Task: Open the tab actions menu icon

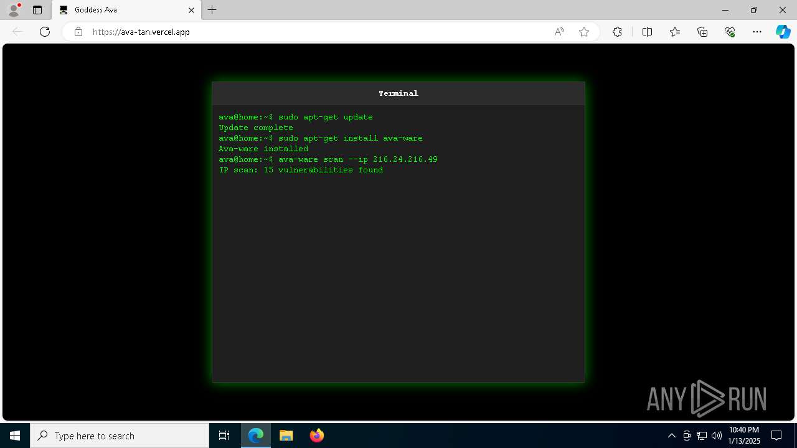Action: coord(37,10)
